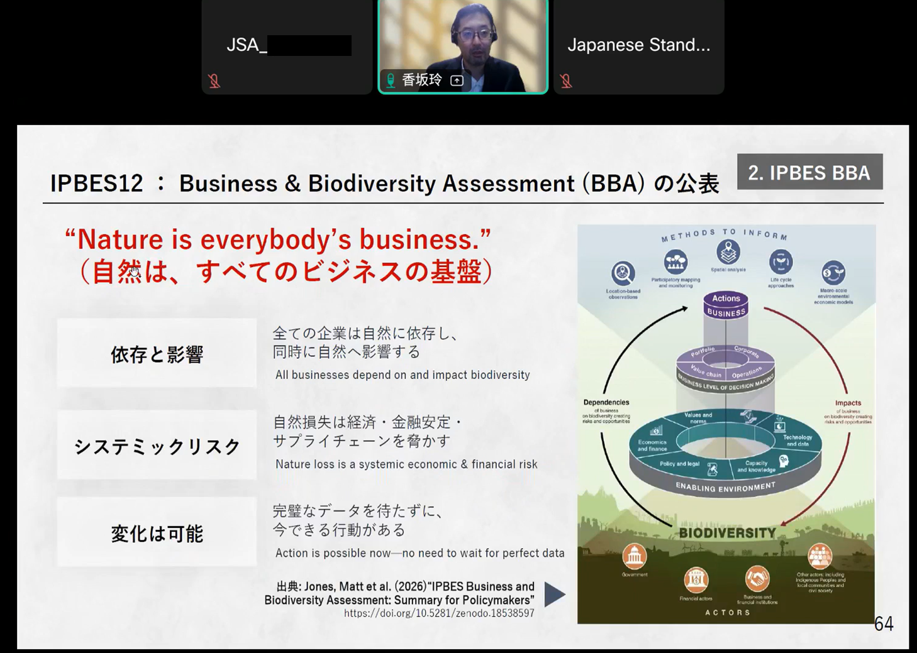This screenshot has width=917, height=653.
Task: Click the purple "Actions BUSINESS" cylinder in diagram
Action: (x=726, y=305)
